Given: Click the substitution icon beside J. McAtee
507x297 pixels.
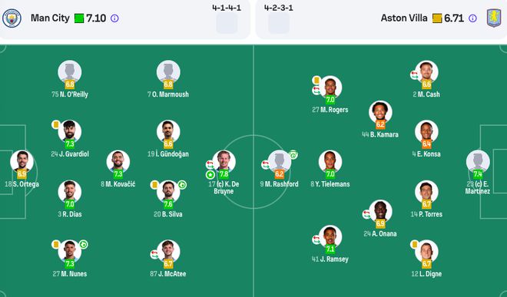Looking at the screenshot, I should tap(154, 254).
